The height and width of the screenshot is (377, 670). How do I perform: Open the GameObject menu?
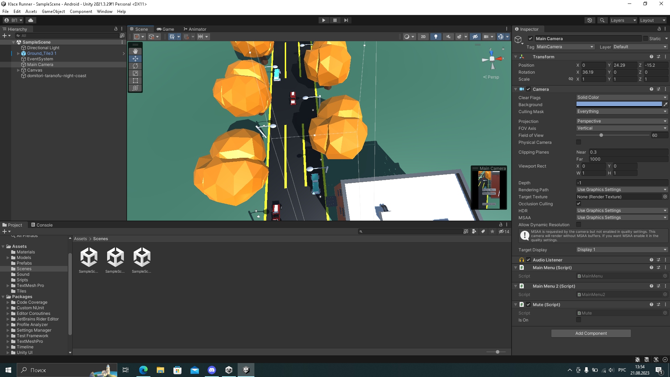[x=53, y=12]
